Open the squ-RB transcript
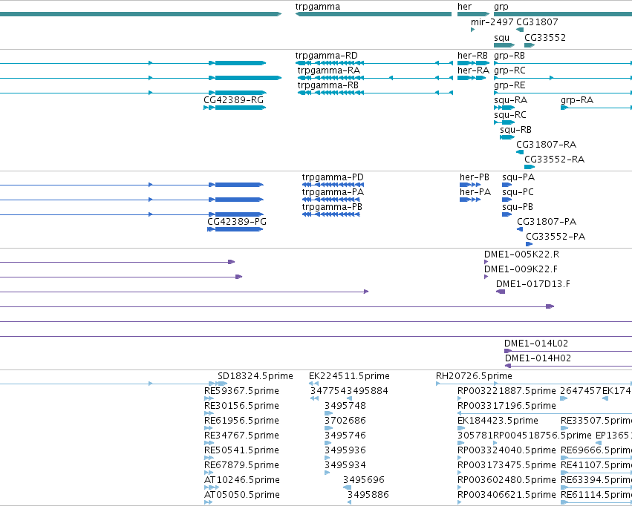This screenshot has width=632, height=506. (507, 137)
